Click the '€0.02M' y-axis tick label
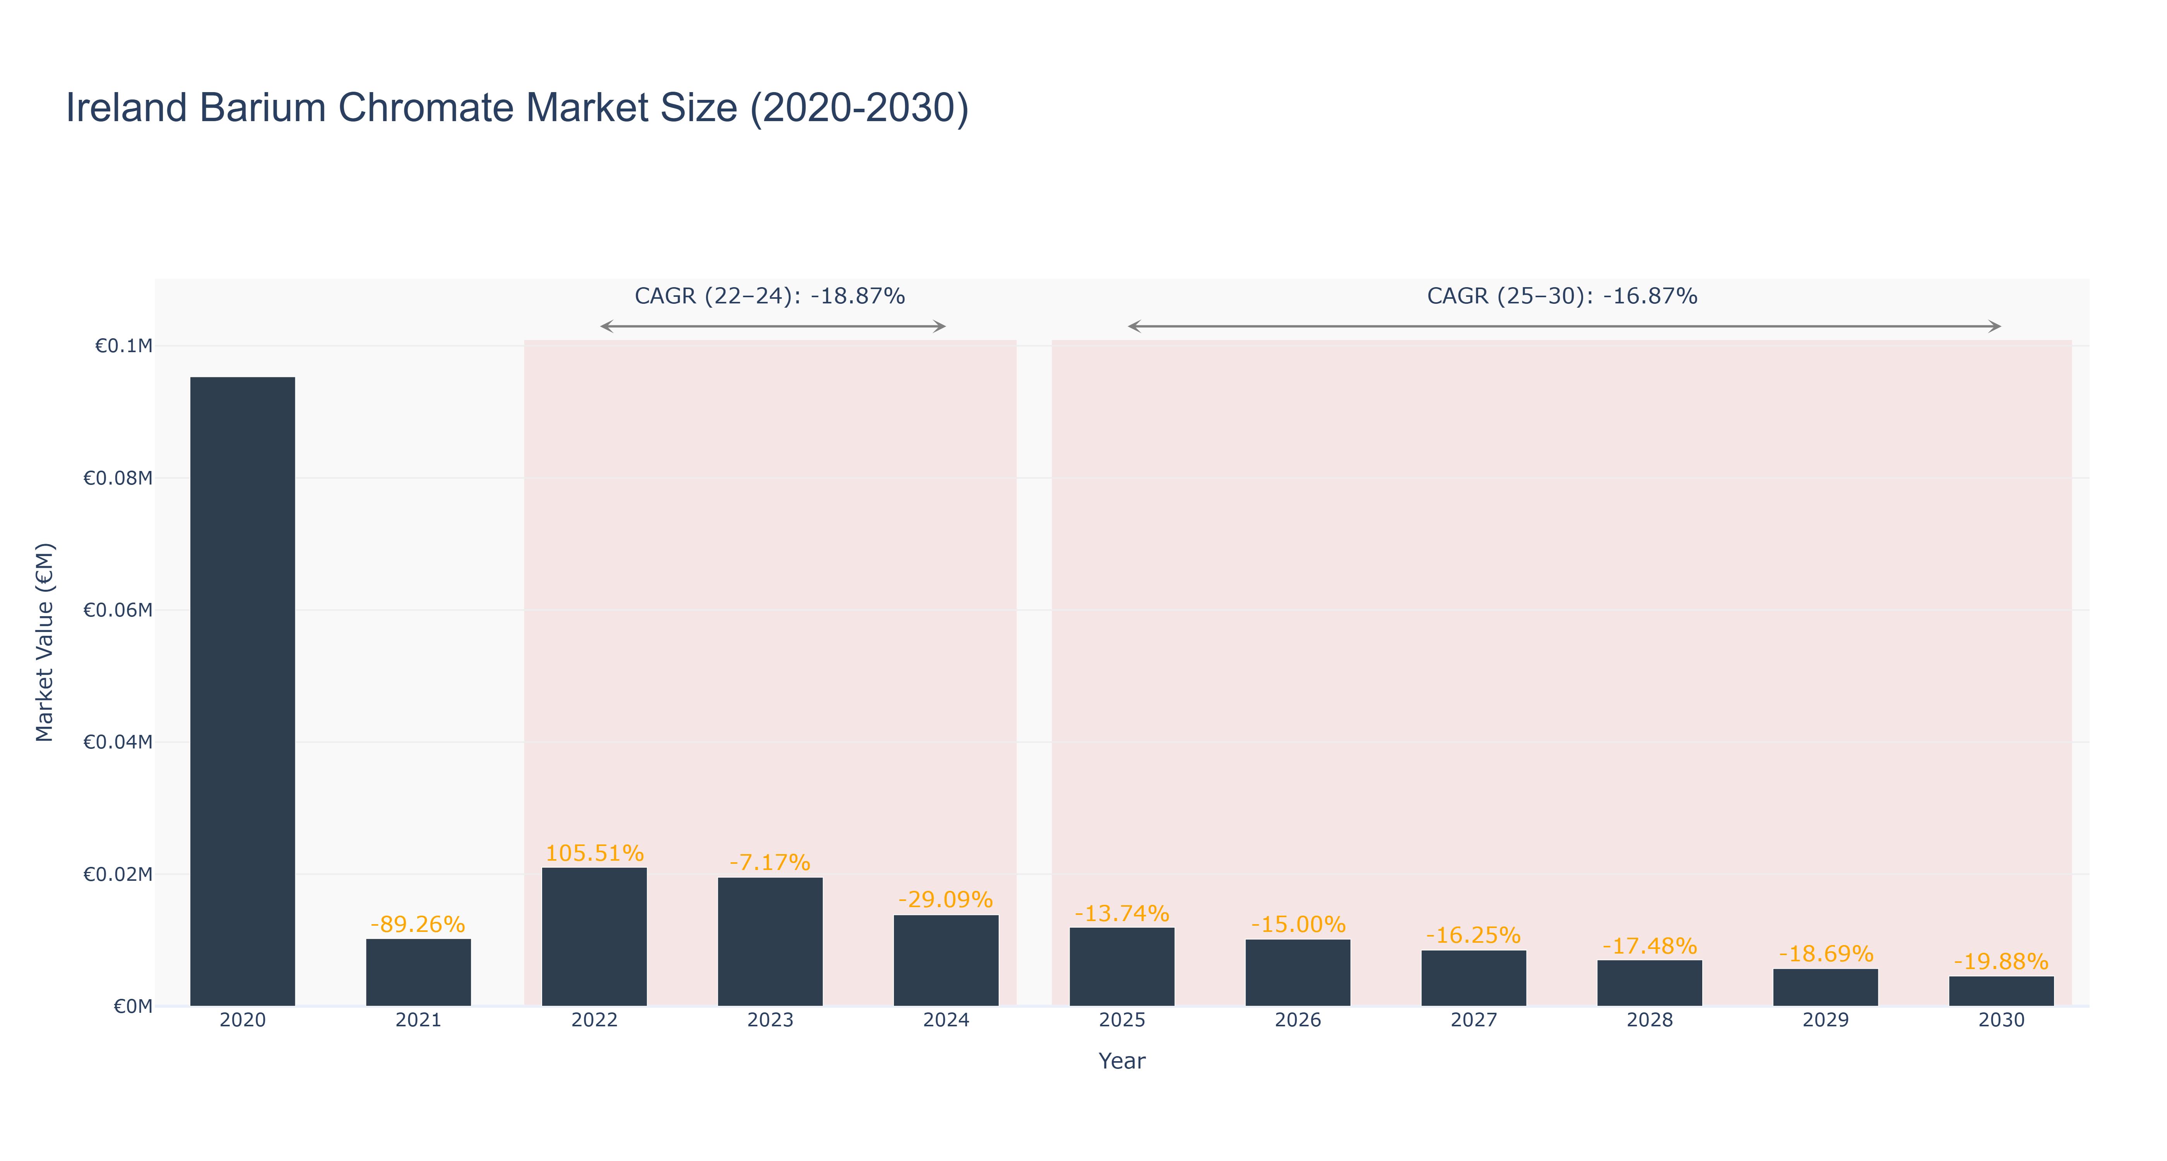2167x1161 pixels. tap(118, 874)
